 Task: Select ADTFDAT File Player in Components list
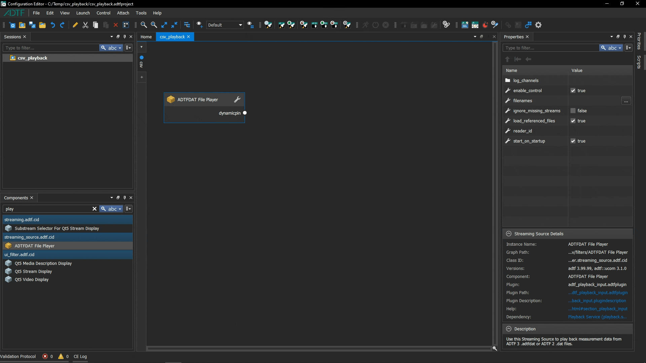(68, 246)
